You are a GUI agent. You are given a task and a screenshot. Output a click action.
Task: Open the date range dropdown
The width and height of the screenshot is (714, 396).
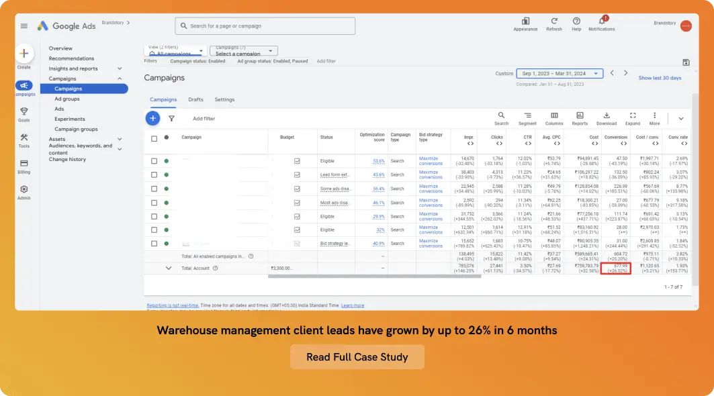pos(560,73)
